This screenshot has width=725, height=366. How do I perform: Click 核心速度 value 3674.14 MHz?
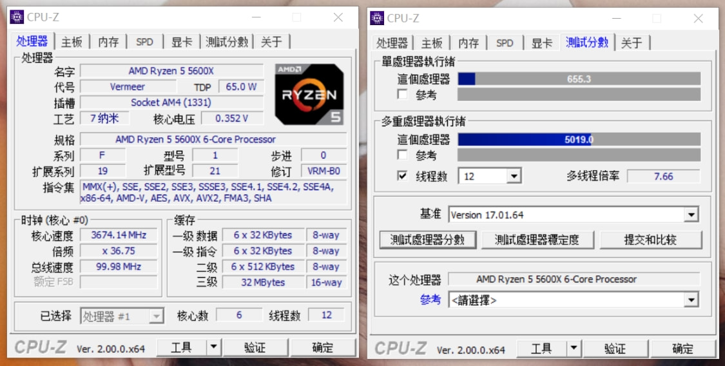point(119,235)
